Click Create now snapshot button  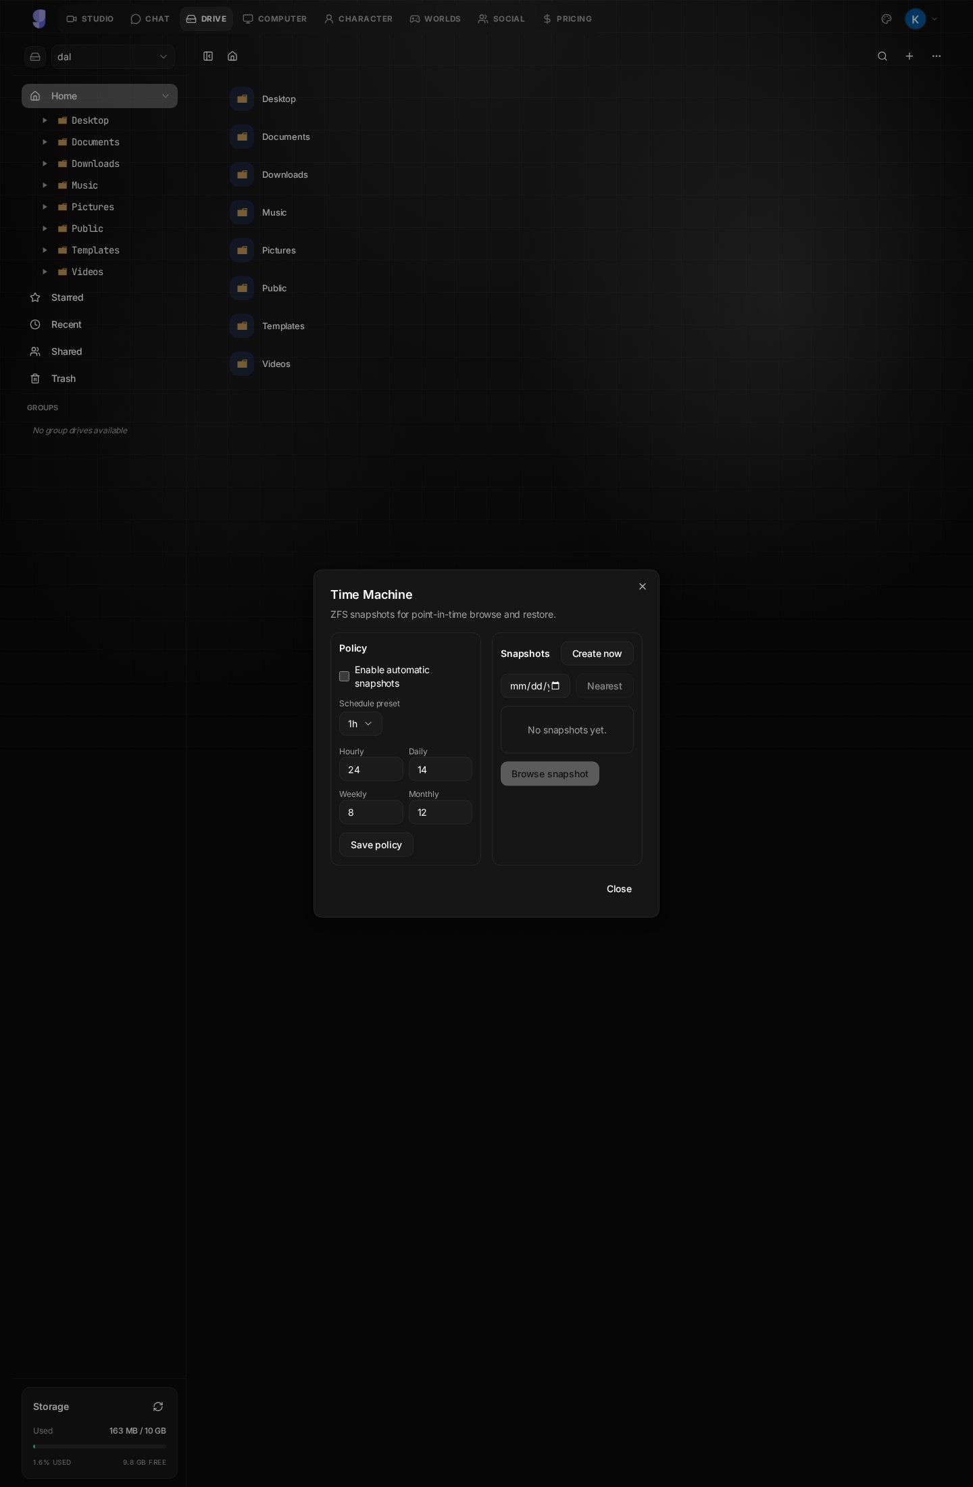click(597, 654)
